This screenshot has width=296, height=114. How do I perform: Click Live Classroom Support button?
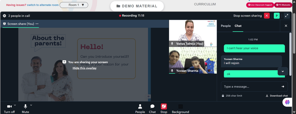[260, 5]
